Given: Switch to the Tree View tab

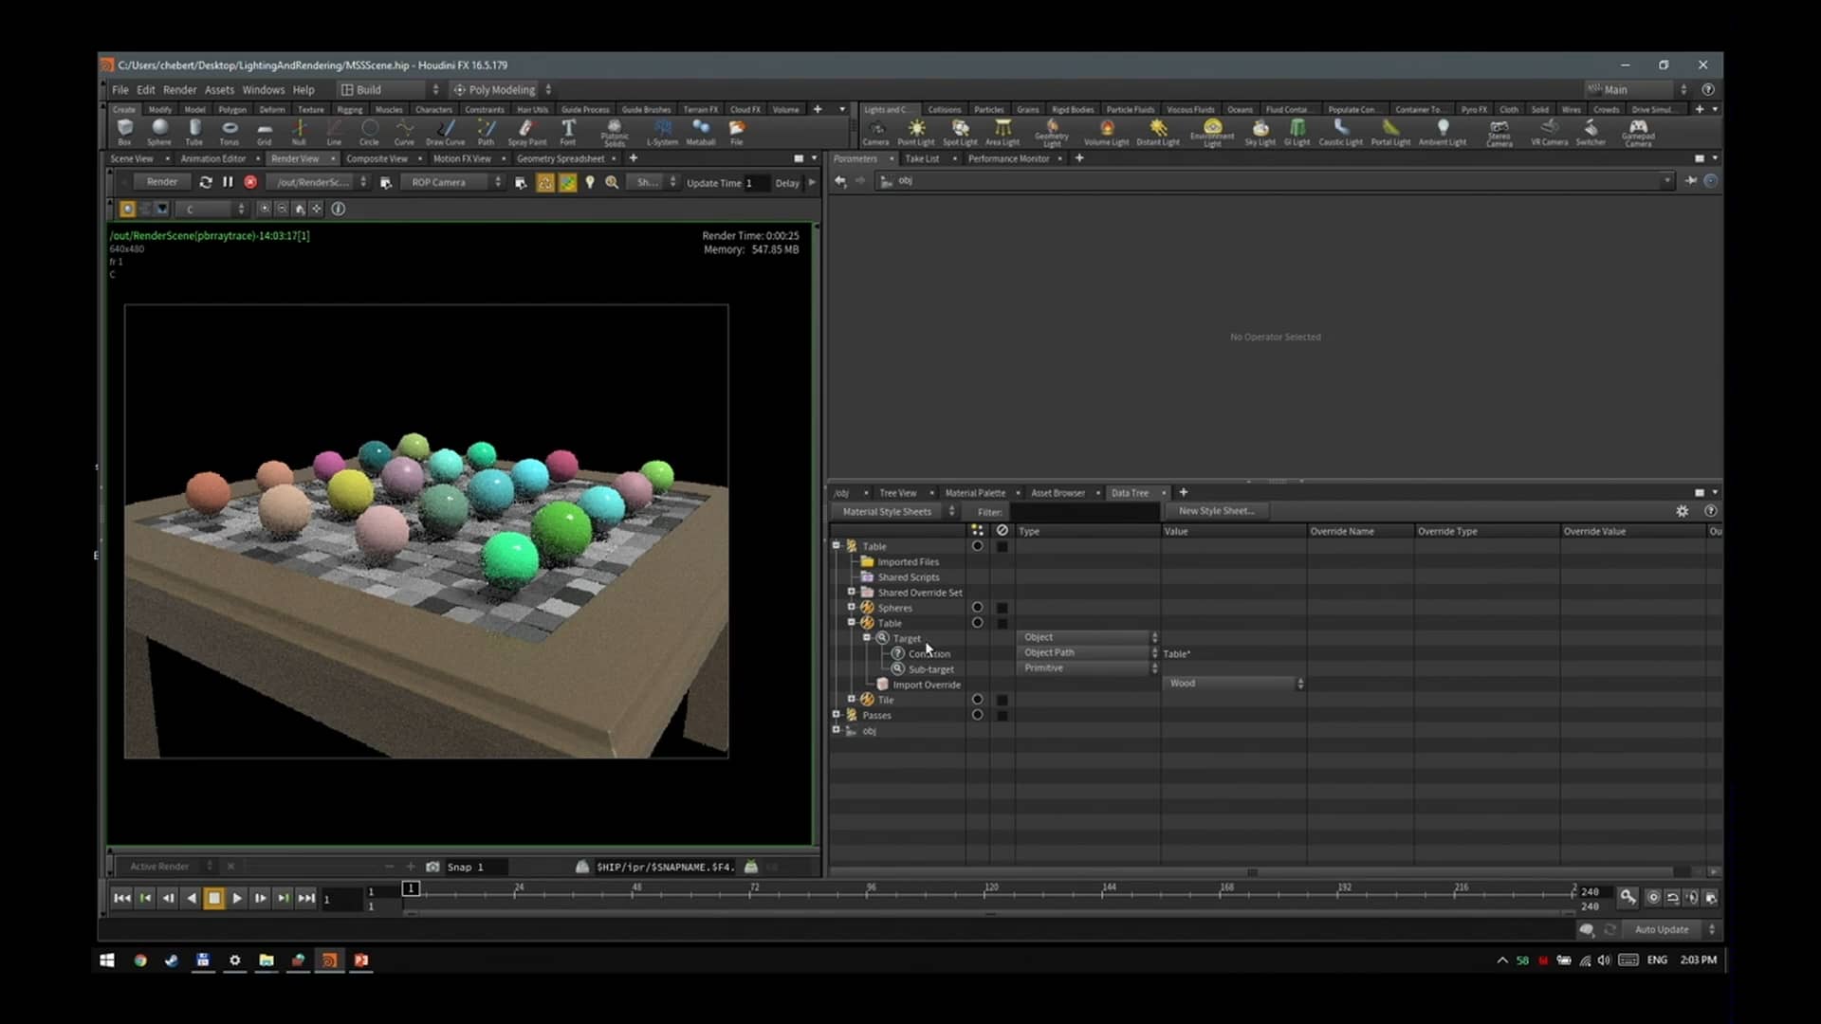Looking at the screenshot, I should [x=898, y=492].
